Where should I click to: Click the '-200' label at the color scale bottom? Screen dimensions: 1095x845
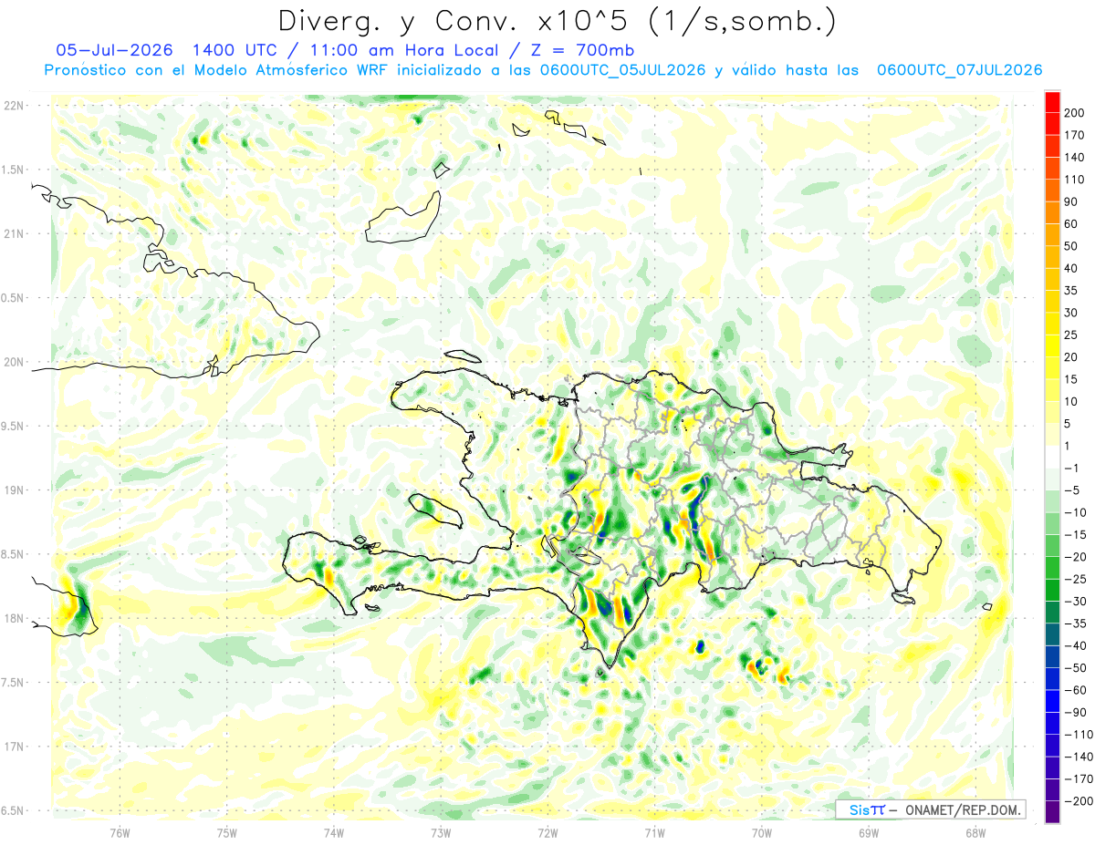[x=1078, y=802]
